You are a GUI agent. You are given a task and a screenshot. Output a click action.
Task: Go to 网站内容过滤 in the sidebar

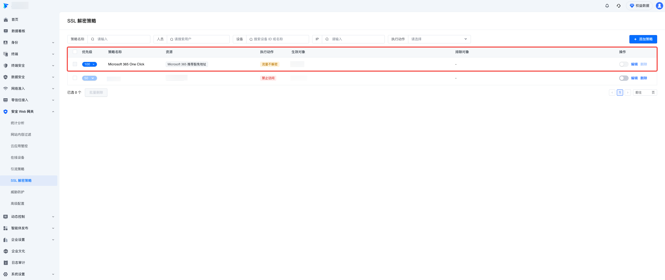click(21, 135)
